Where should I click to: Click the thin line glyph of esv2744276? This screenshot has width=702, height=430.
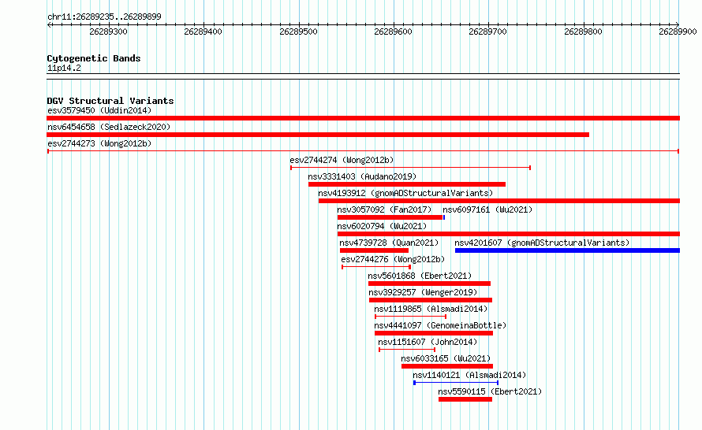tap(376, 267)
